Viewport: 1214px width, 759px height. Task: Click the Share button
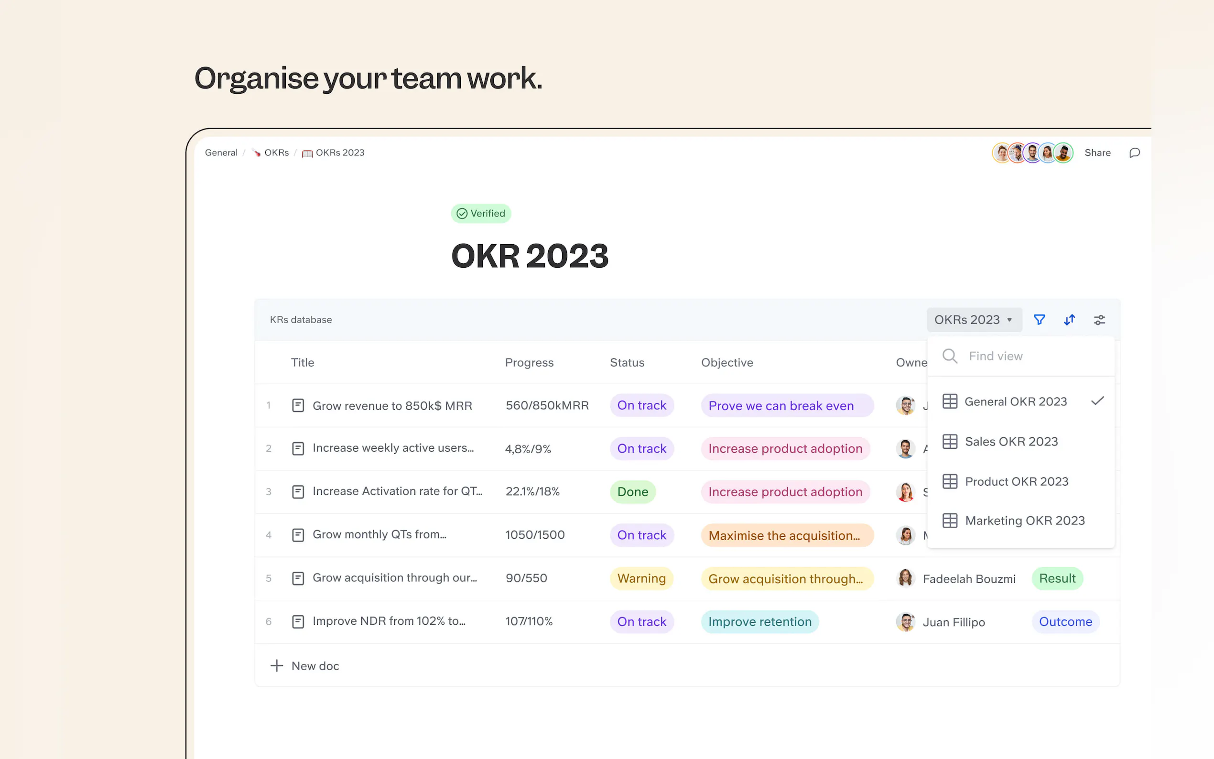[1097, 152]
